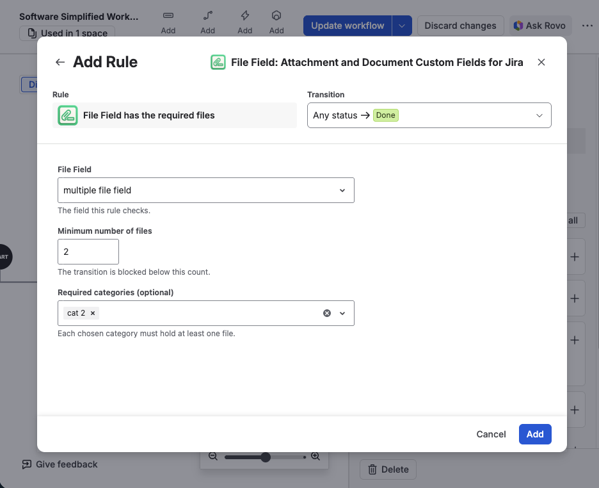Open the more actions ellipsis menu
This screenshot has width=599, height=488.
587,26
